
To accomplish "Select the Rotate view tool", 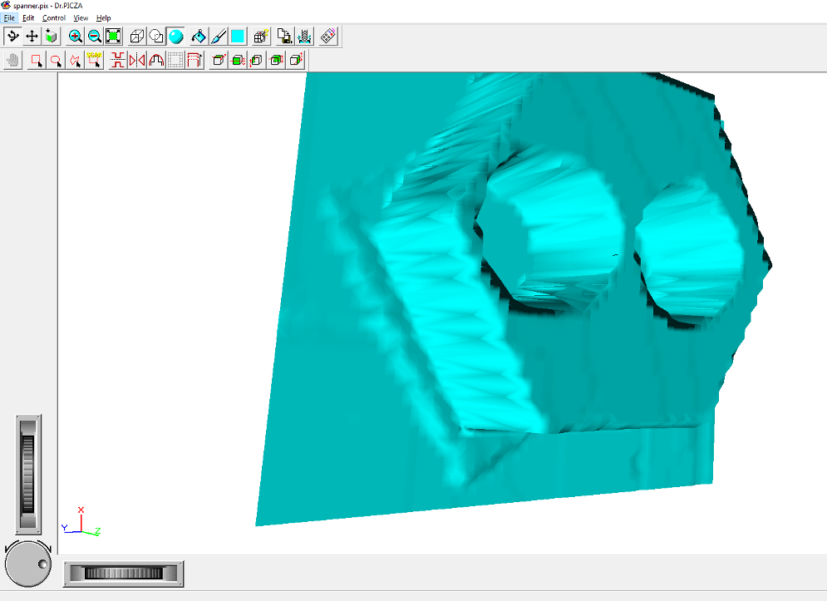I will pyautogui.click(x=12, y=36).
